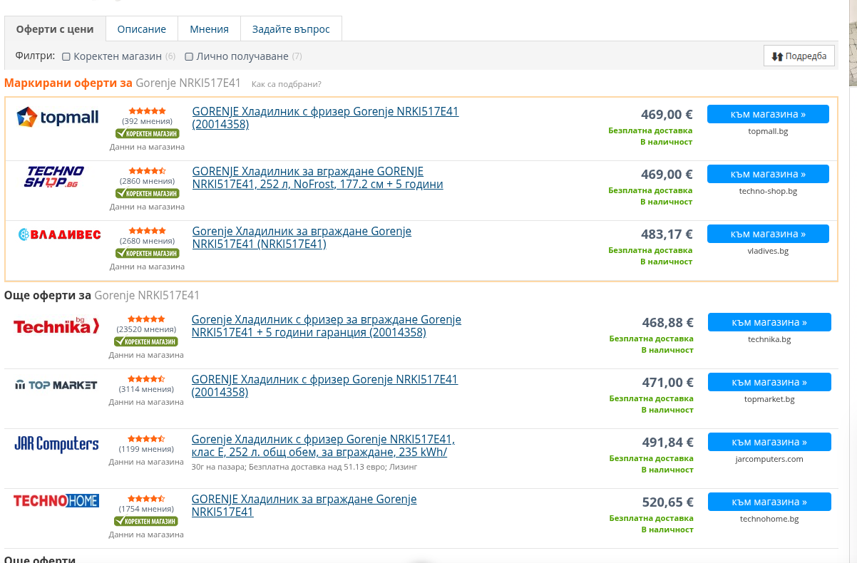This screenshot has width=857, height=563.
Task: Click the 471,00 € price
Action: point(667,383)
